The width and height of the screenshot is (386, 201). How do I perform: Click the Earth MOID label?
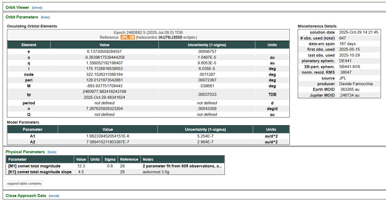[324, 89]
